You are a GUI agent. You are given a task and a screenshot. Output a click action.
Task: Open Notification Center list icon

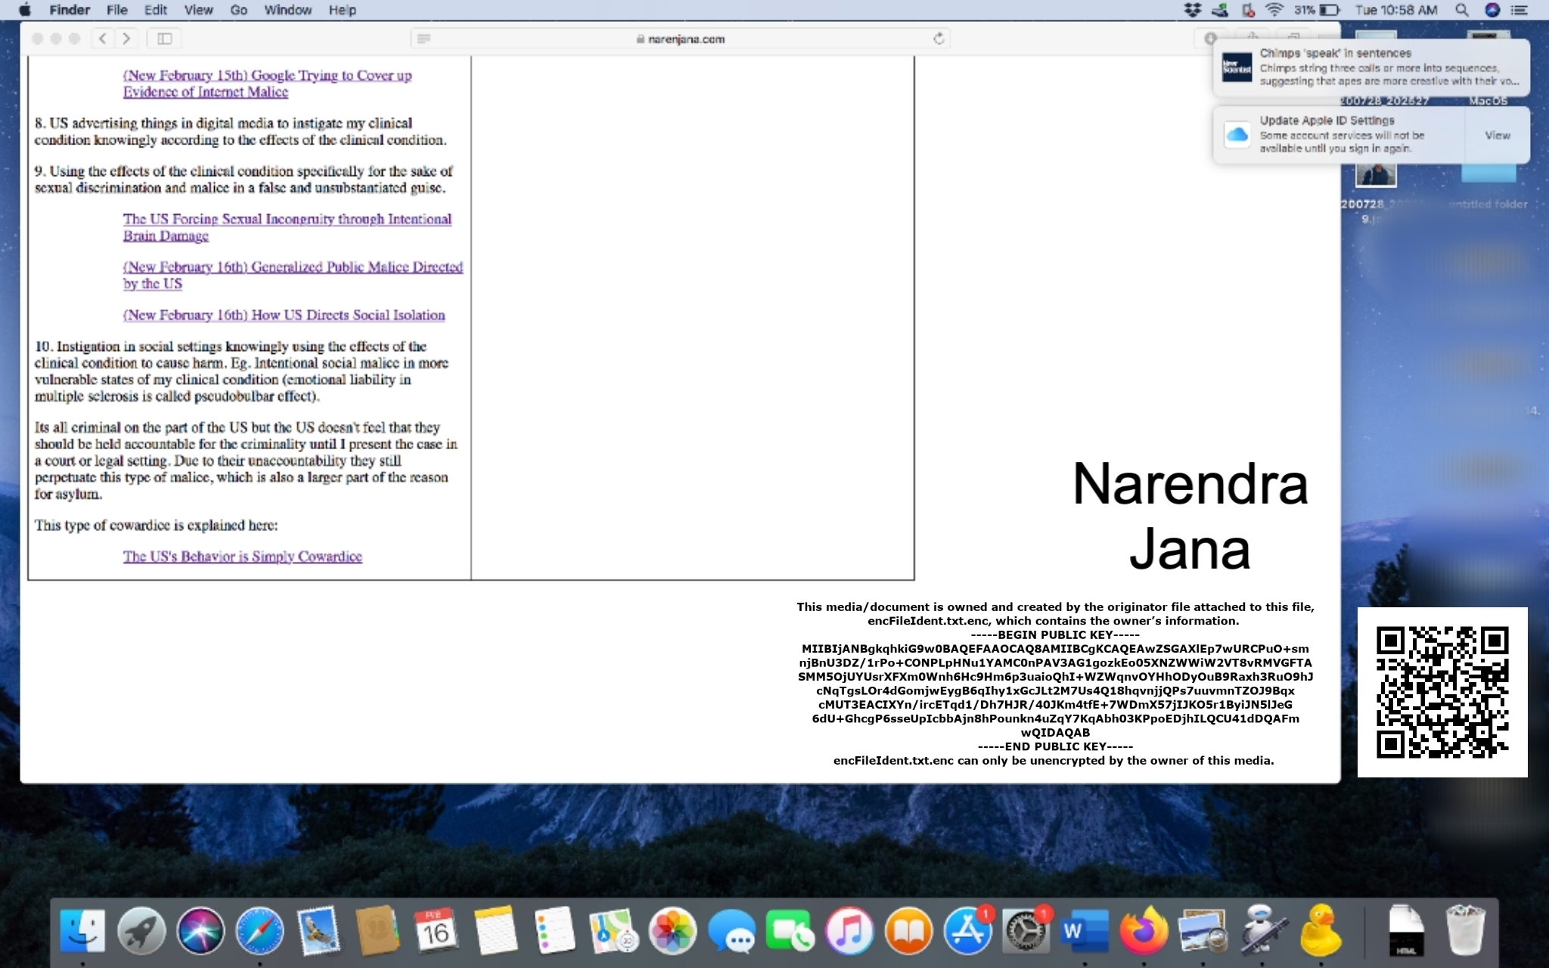(1519, 10)
